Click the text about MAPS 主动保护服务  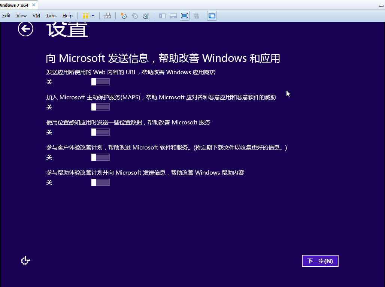[161, 97]
